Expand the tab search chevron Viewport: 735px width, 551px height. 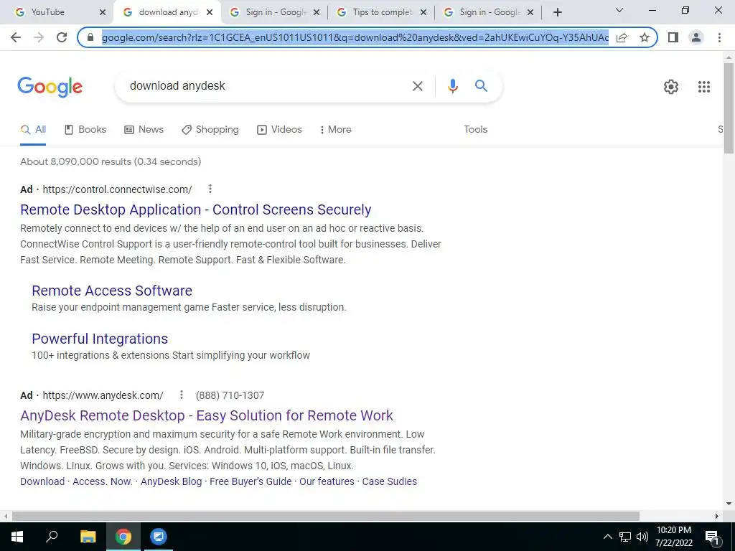click(x=619, y=10)
